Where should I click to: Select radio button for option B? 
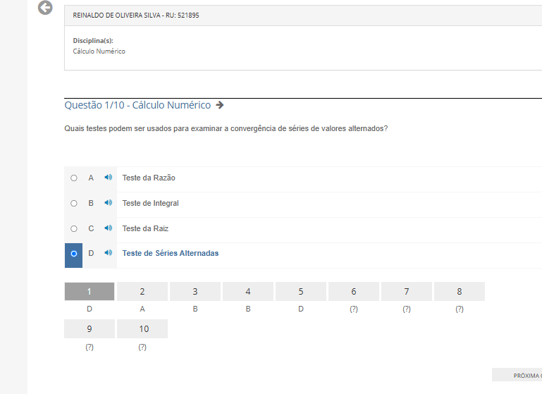coord(74,204)
